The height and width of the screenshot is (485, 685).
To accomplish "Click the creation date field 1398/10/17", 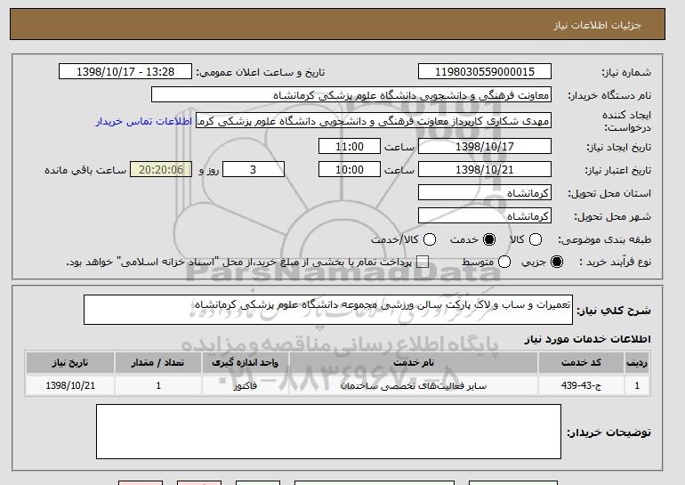I will pos(485,146).
